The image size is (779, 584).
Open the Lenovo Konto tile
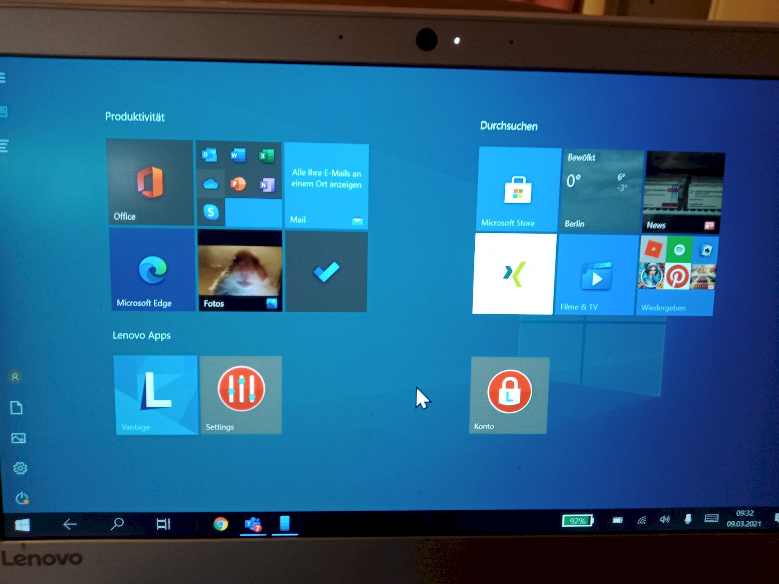[509, 395]
